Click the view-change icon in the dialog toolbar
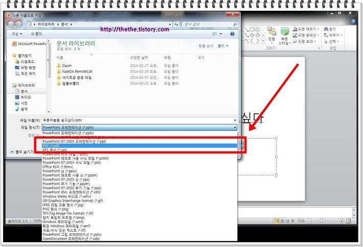The image size is (363, 247). point(215,34)
